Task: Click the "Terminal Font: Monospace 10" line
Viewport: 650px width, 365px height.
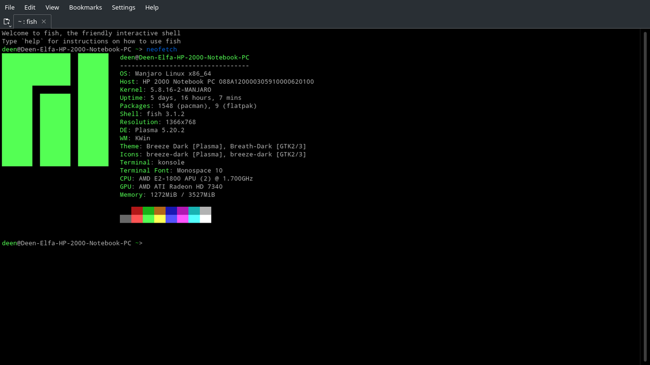Action: click(x=171, y=171)
